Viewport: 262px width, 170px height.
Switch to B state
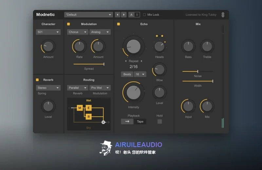pos(137,15)
